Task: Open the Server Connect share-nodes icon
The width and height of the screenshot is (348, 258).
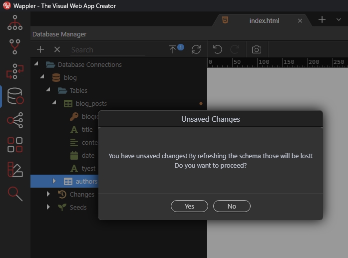Action: 15,120
